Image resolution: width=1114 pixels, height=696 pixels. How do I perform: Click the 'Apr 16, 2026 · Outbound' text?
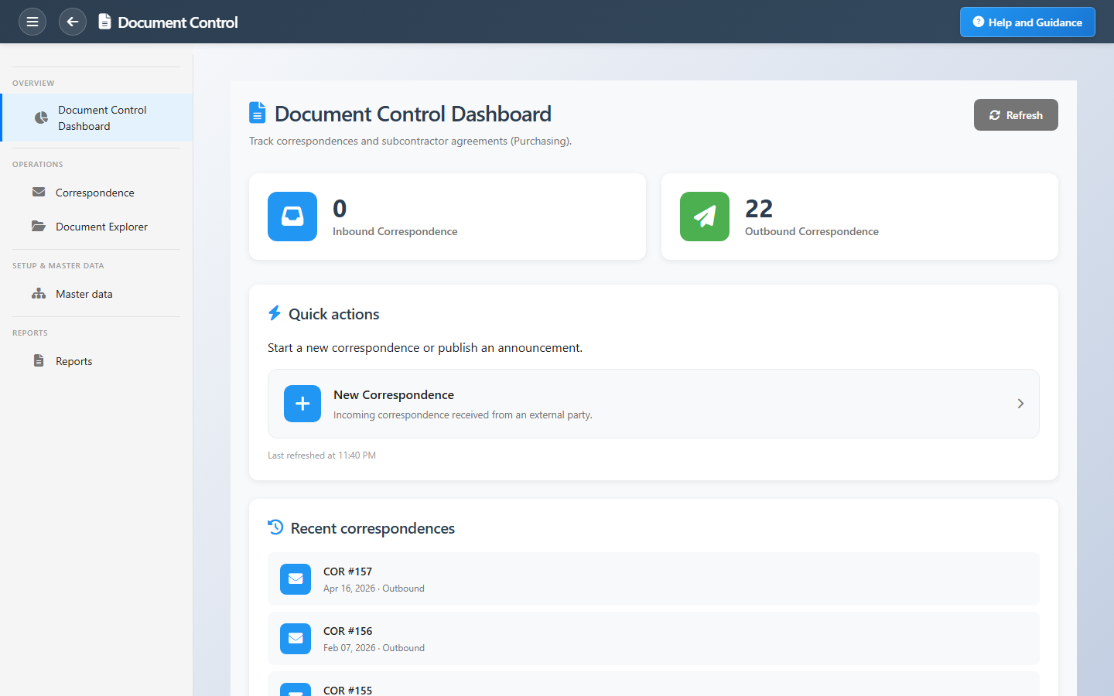click(x=374, y=589)
